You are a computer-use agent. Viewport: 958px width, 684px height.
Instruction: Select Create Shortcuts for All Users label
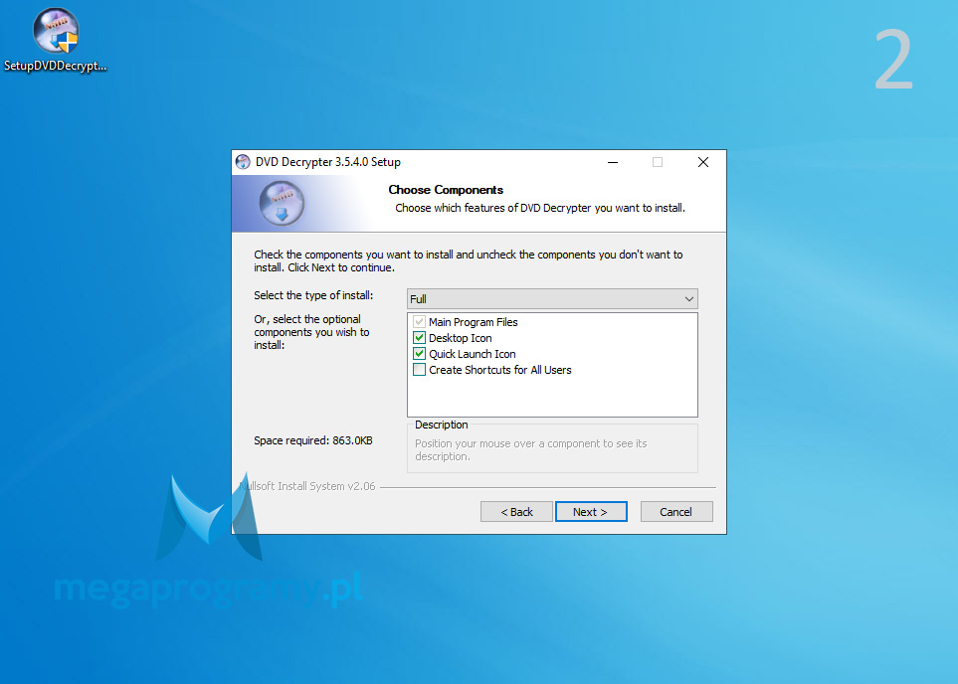(499, 370)
